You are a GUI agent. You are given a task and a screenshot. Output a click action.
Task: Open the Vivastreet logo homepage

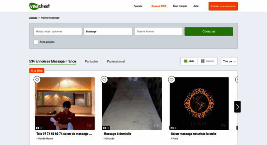(x=40, y=6)
